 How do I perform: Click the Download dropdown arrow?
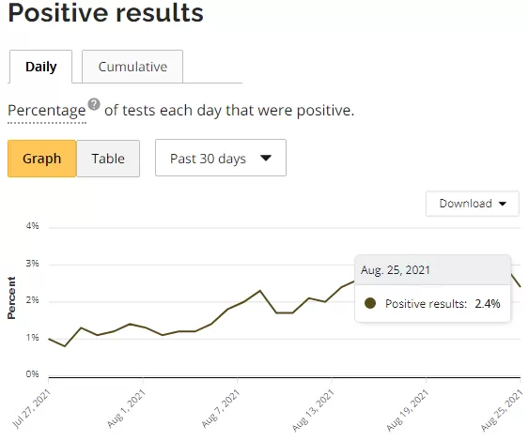pos(503,204)
